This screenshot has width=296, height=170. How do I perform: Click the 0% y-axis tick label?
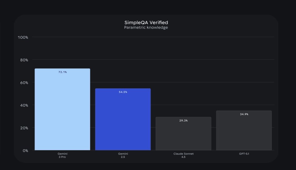coord(25,151)
